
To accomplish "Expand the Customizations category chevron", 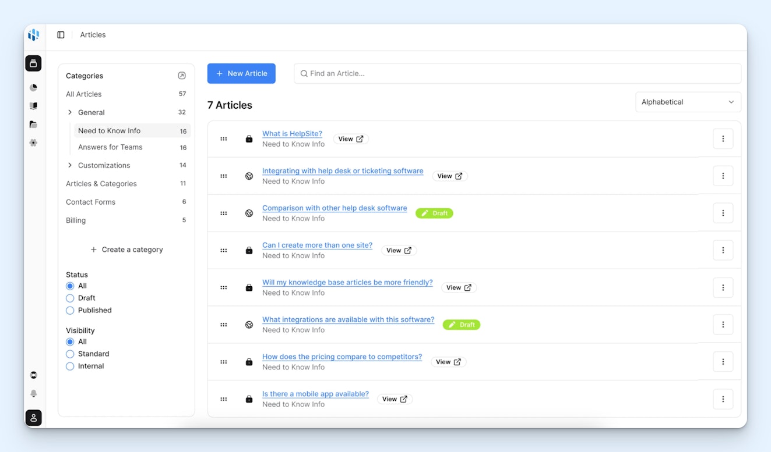I will (x=70, y=165).
